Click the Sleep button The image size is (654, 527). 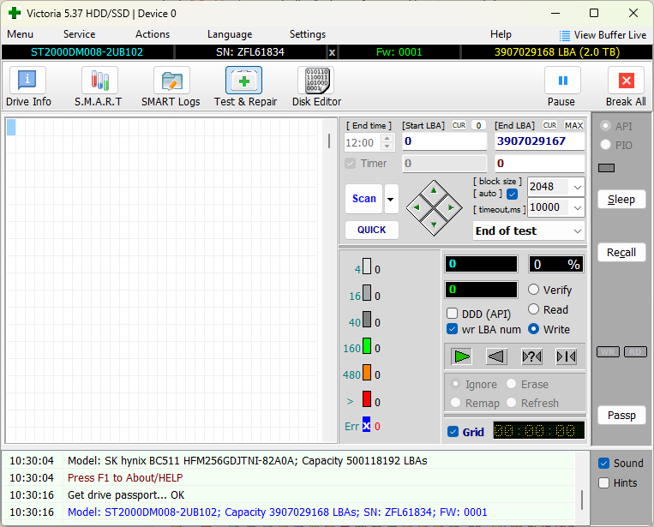point(621,200)
